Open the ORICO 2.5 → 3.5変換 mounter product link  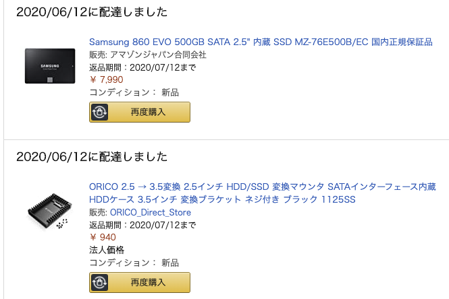[262, 187]
